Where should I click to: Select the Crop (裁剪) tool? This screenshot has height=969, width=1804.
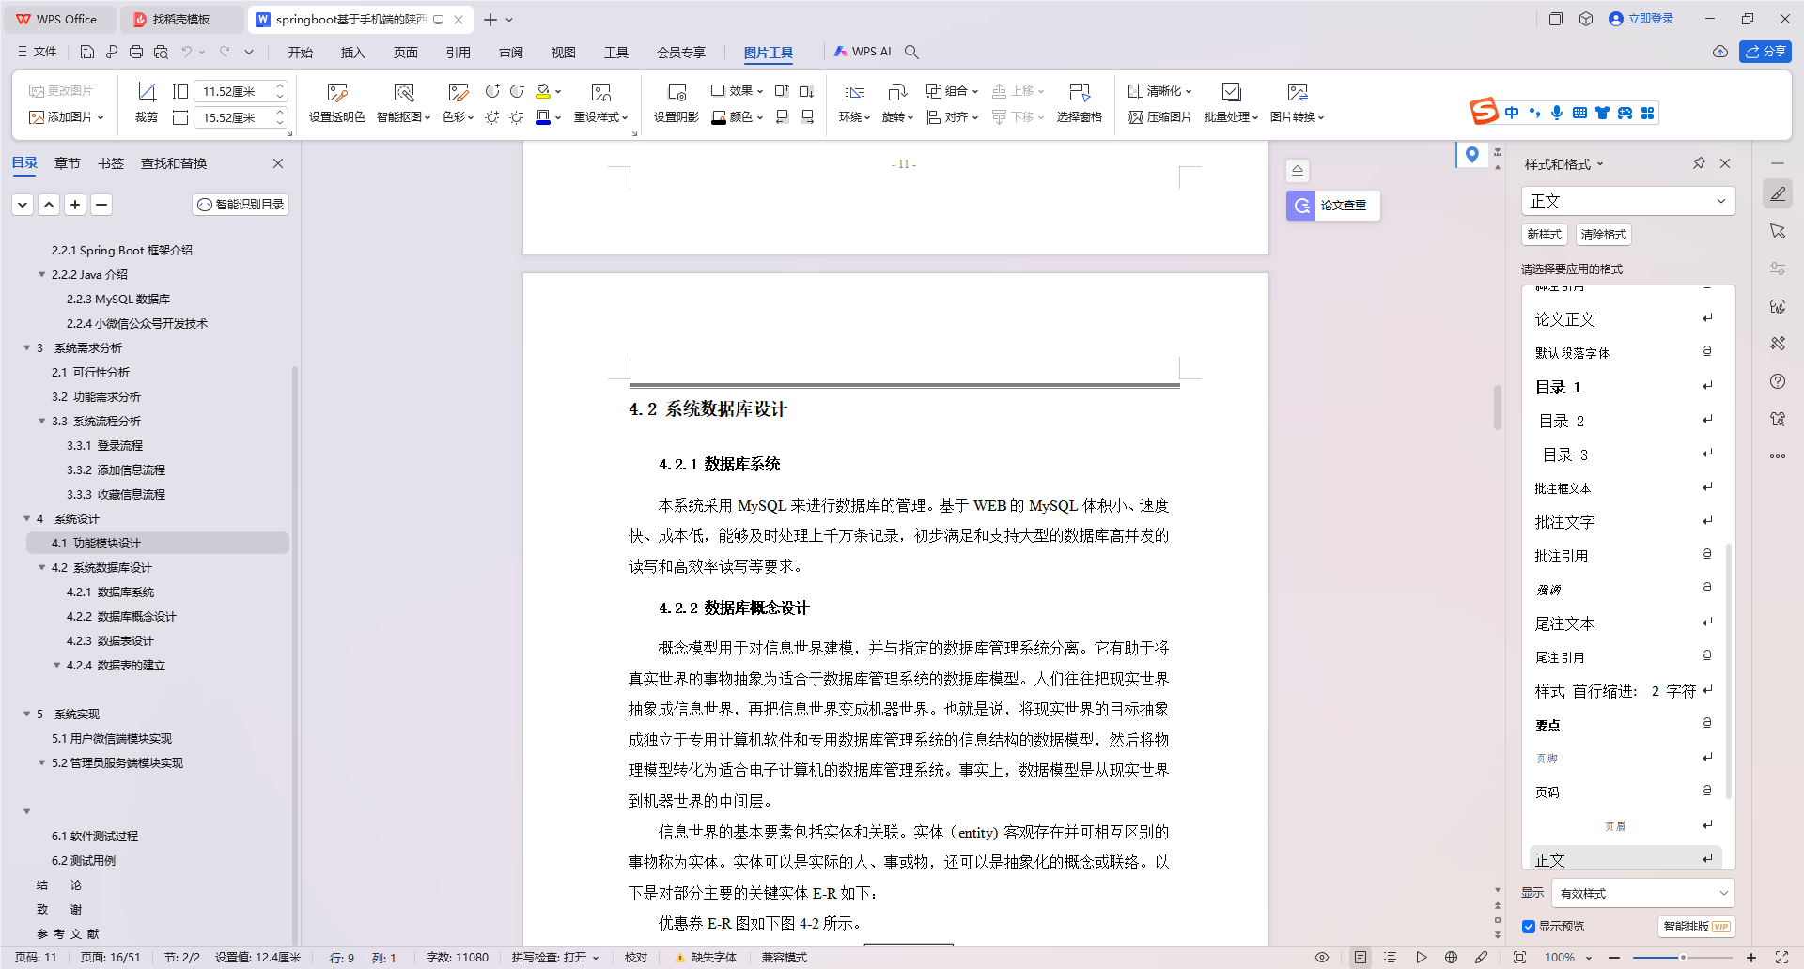click(x=146, y=102)
